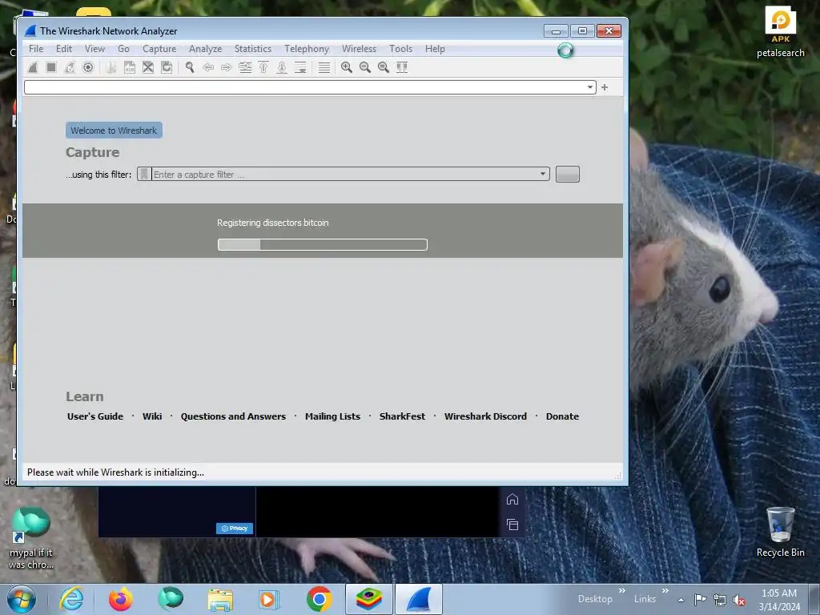Open the Telephony menu
Viewport: 820px width, 615px height.
tap(307, 49)
